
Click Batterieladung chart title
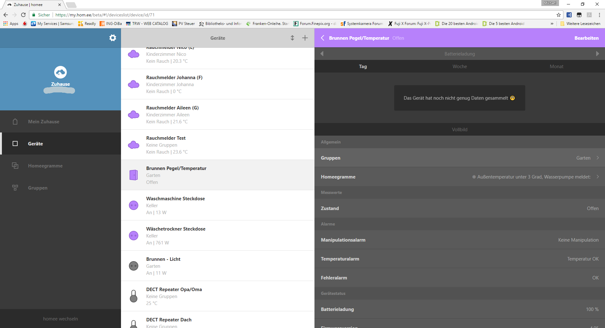tap(460, 54)
